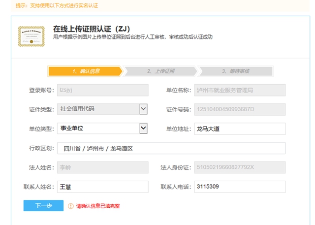Click the 证件类型 label

click(x=41, y=110)
